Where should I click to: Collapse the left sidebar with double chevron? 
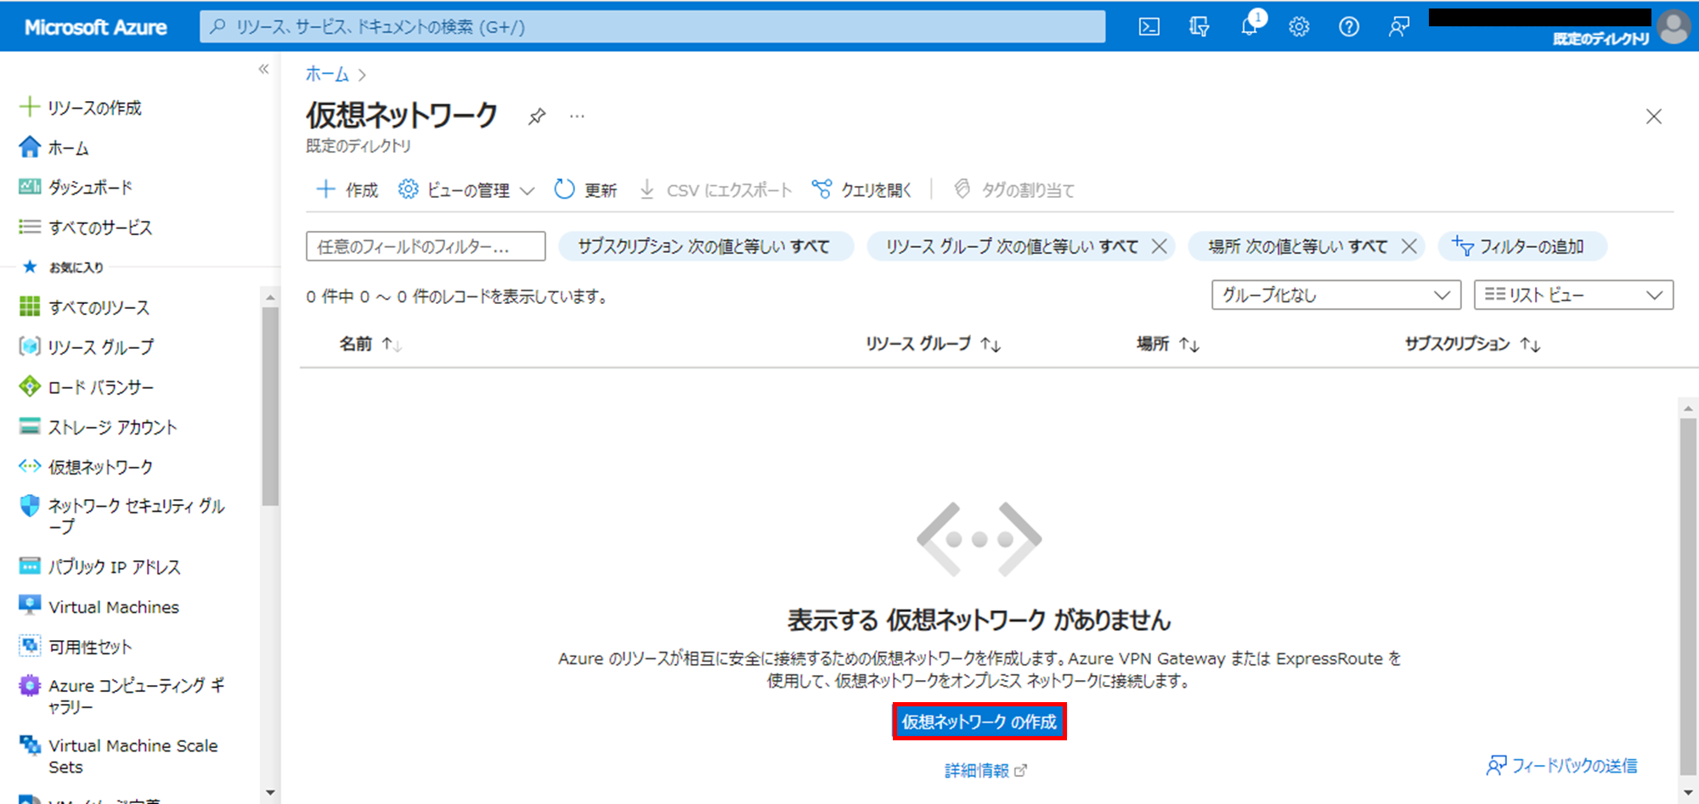[264, 69]
